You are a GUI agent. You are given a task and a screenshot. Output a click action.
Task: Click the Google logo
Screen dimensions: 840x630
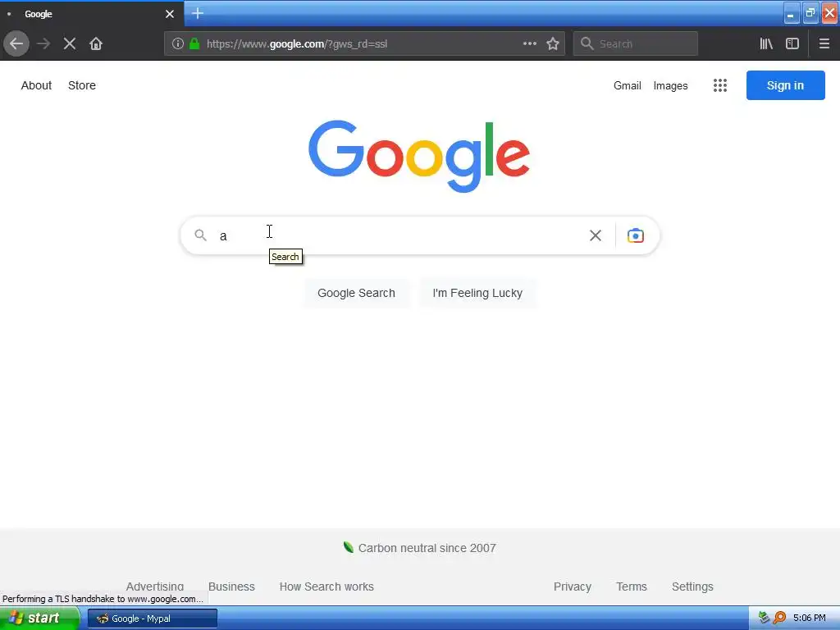(x=419, y=156)
